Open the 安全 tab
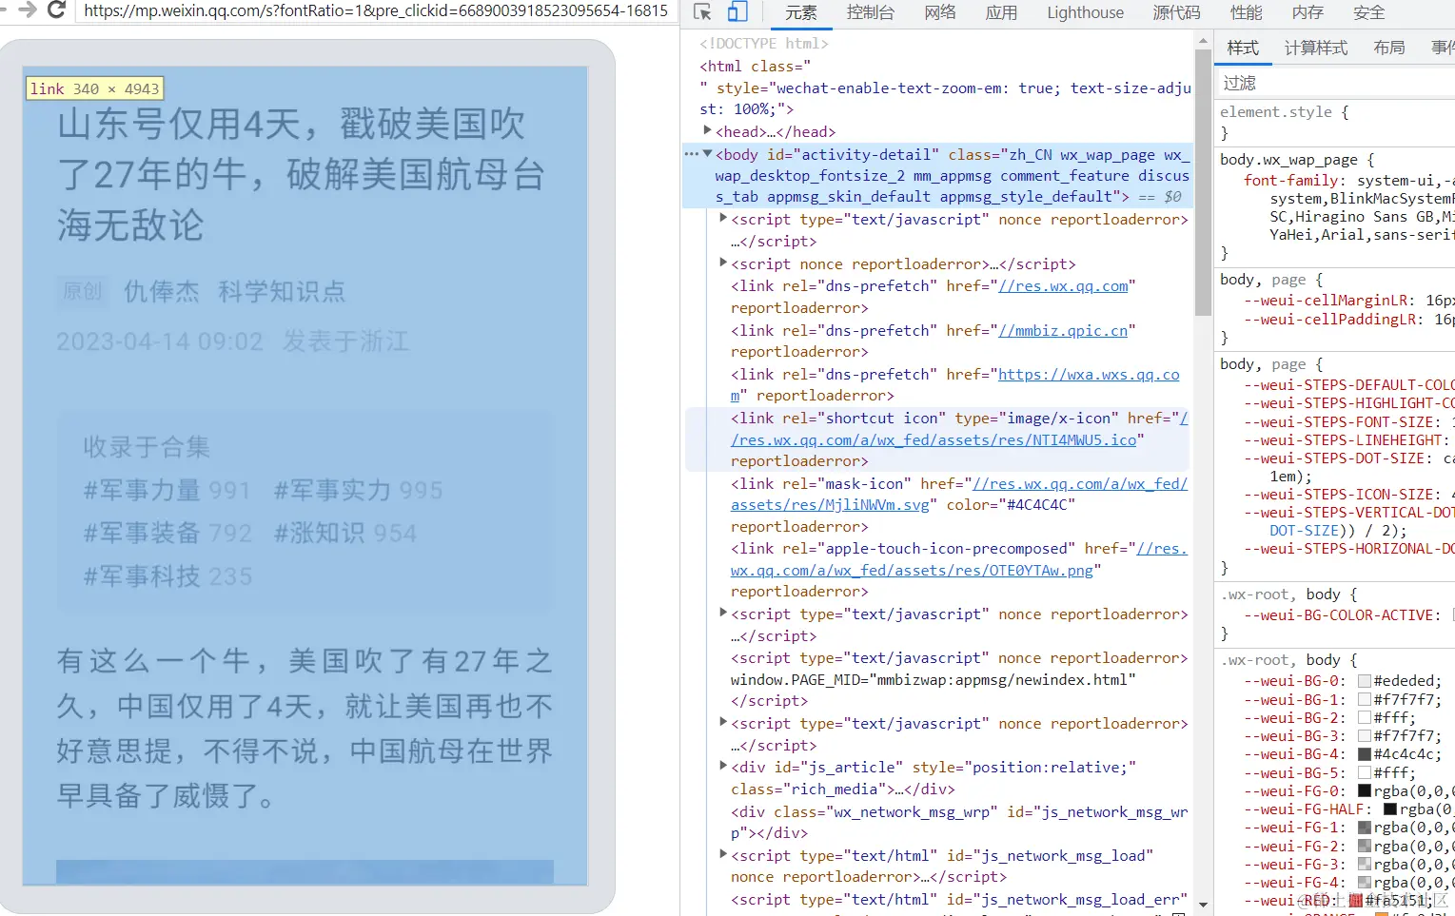1455x916 pixels. click(1368, 12)
